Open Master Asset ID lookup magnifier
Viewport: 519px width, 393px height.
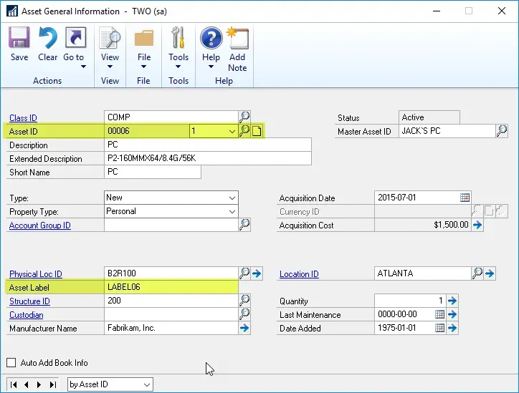502,131
